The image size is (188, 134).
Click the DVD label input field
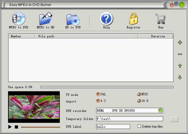click(x=113, y=127)
